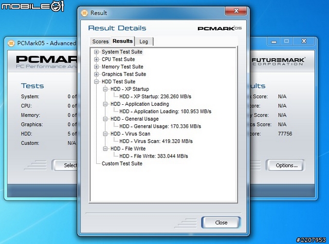Select the HDD Test Suite row
329x244 pixels.
click(x=118, y=82)
